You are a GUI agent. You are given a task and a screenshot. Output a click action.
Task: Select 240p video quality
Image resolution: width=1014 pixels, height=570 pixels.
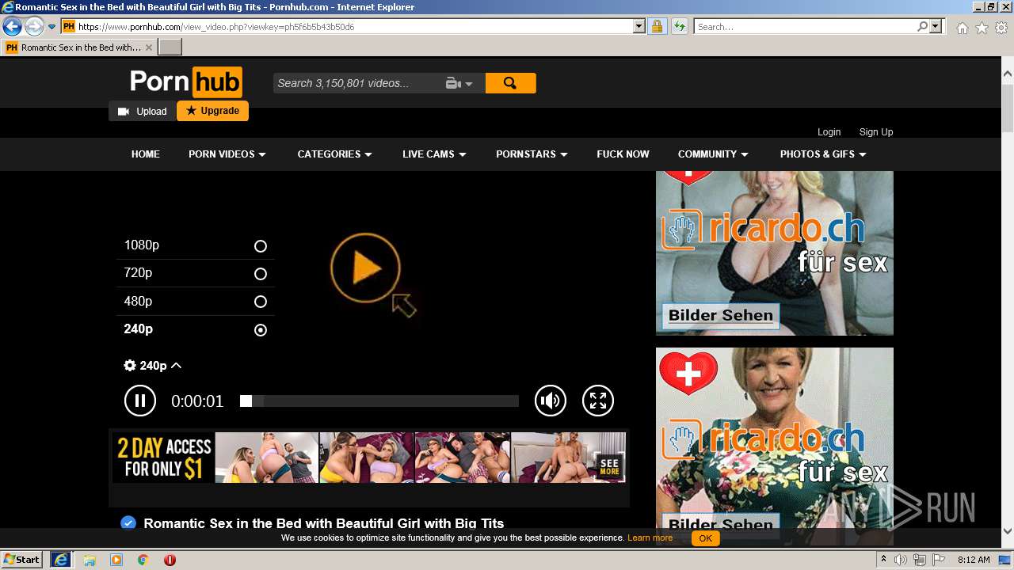pyautogui.click(x=195, y=329)
